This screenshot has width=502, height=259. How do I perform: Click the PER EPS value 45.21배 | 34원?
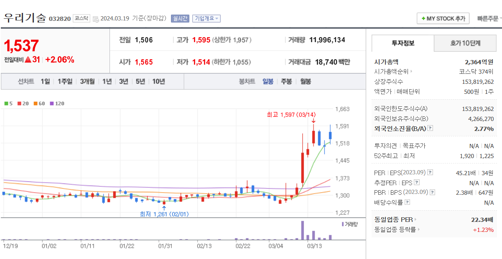[475, 172]
